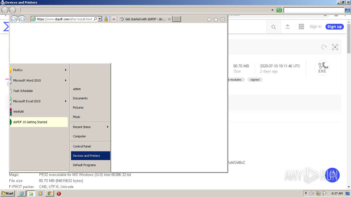Select Devices and Printers in Start menu
Screen dimensions: 351x197
point(90,156)
